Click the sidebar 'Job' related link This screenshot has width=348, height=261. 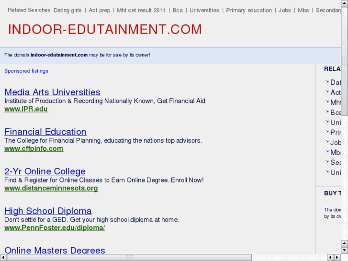point(336,142)
